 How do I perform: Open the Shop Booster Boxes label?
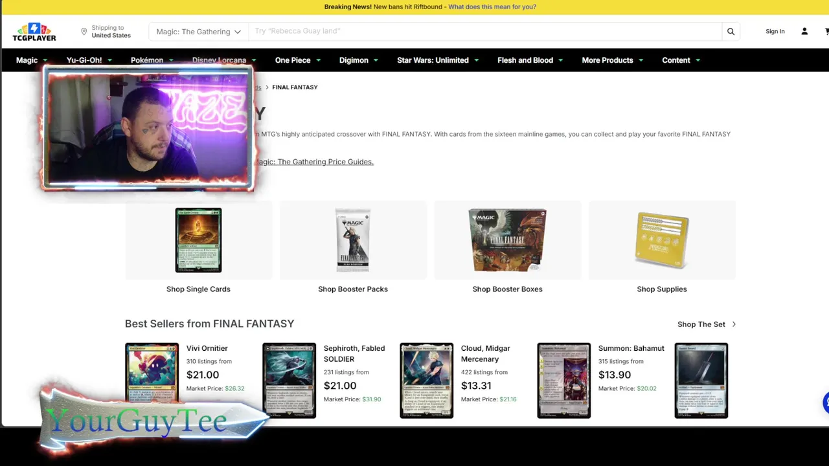coord(507,289)
